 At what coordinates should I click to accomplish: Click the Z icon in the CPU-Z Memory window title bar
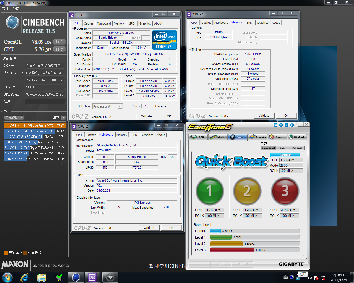pos(189,14)
